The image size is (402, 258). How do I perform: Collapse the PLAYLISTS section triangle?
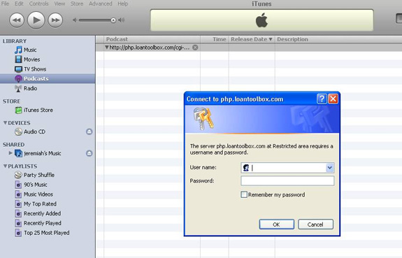(5, 166)
